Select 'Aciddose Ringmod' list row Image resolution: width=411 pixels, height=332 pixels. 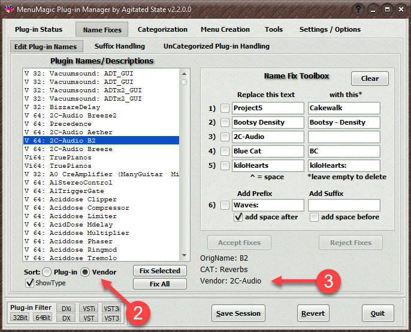(x=101, y=250)
